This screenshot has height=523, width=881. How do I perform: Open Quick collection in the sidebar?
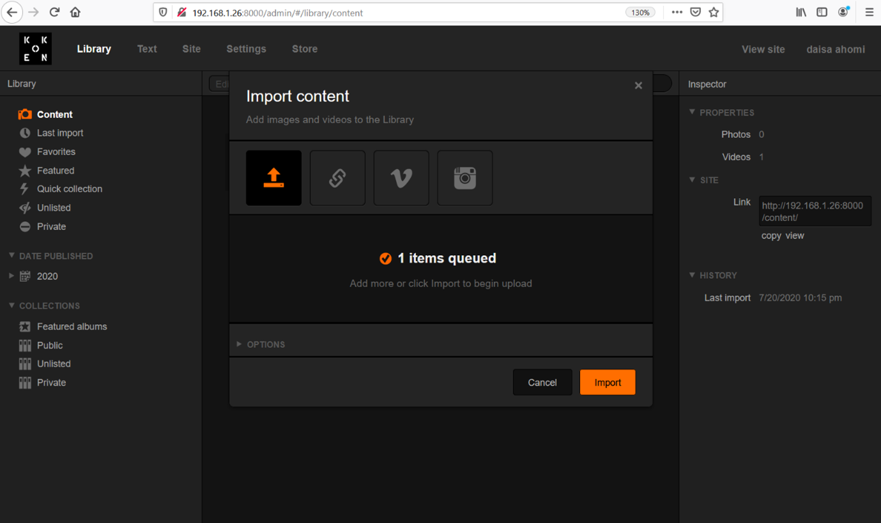point(69,189)
